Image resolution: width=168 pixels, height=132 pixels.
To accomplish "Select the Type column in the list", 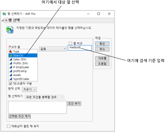I will (x=23, y=51).
